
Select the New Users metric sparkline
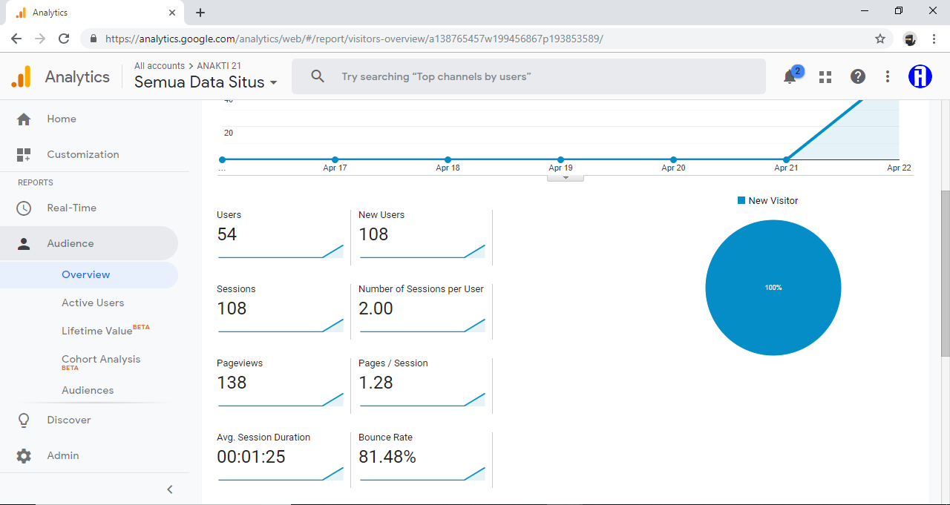[x=422, y=251]
